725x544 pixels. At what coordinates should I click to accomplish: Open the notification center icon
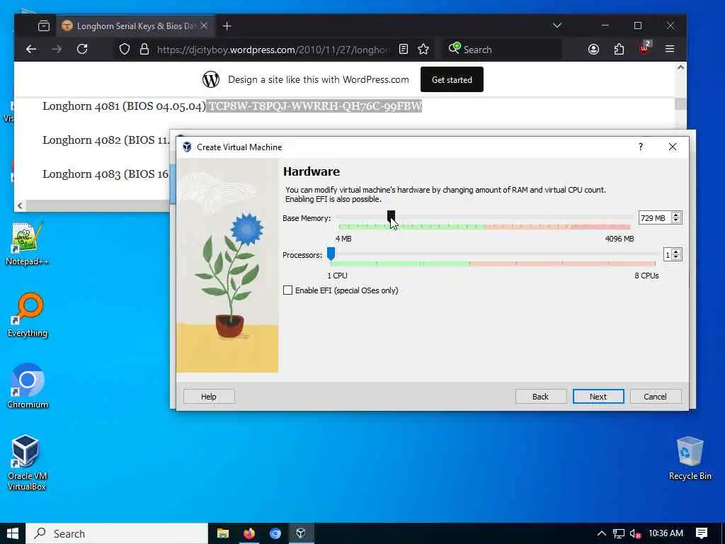click(702, 533)
